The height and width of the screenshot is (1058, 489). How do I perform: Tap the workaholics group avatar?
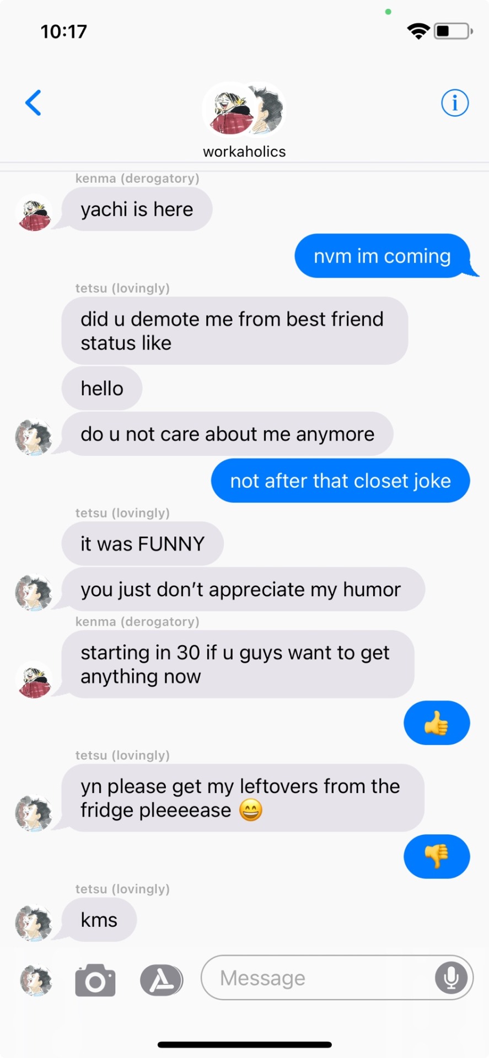click(244, 109)
